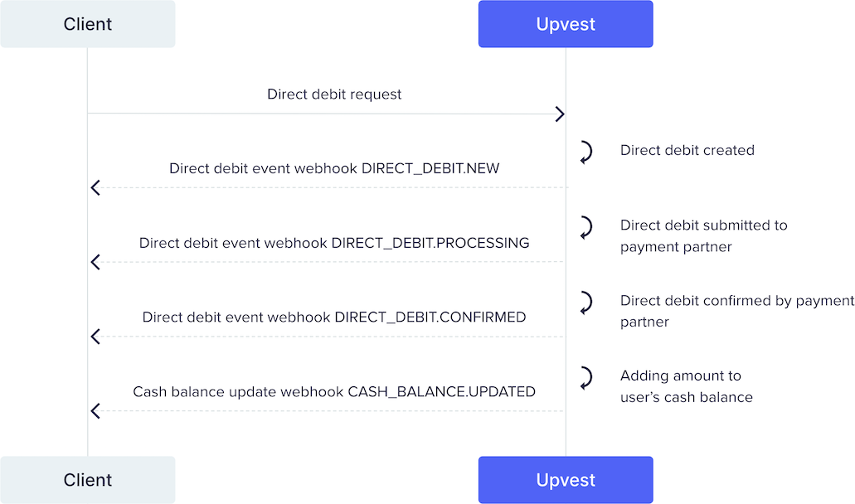Select the top Upvest box
The height and width of the screenshot is (504, 855).
pyautogui.click(x=566, y=24)
